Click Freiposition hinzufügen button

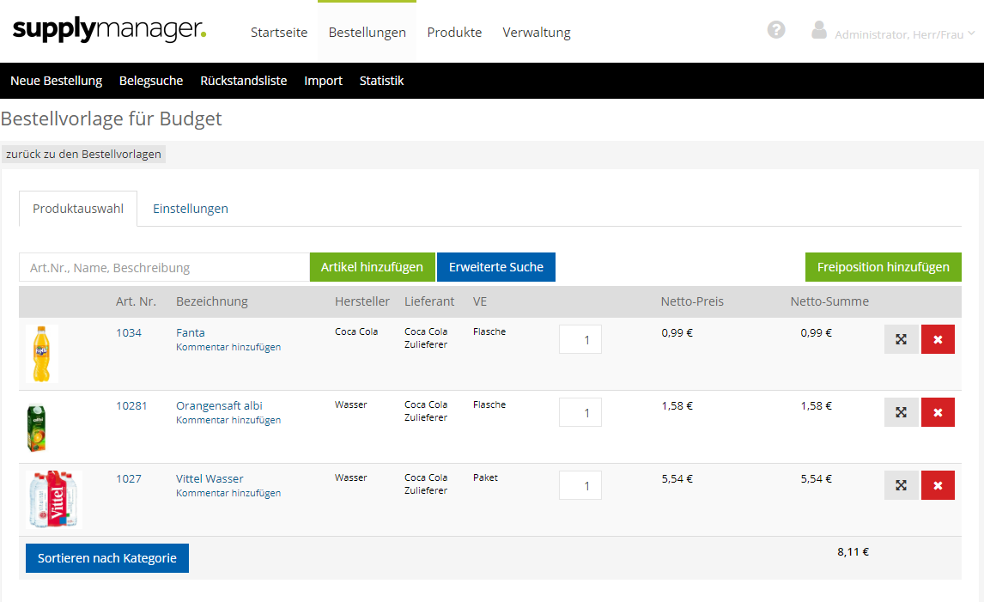(x=883, y=267)
